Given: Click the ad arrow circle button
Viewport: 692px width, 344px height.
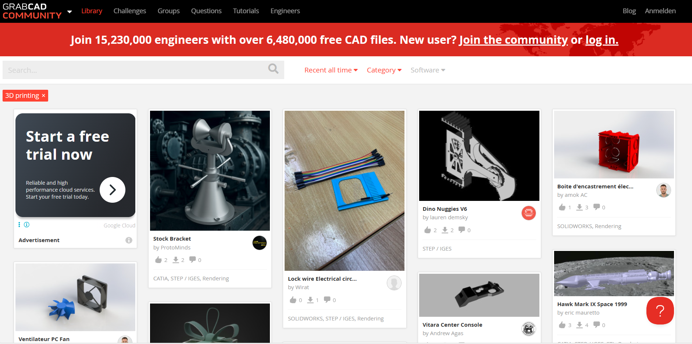Looking at the screenshot, I should point(113,190).
